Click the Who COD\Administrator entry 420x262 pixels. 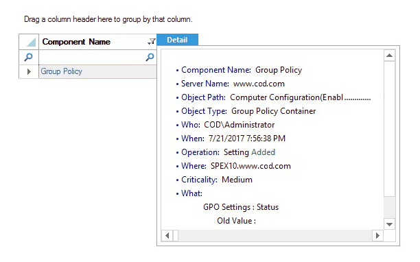click(x=228, y=125)
